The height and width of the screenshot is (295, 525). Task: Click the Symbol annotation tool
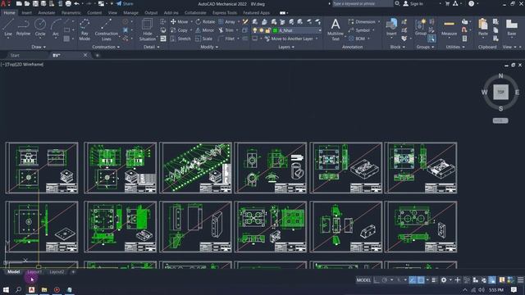[359, 30]
